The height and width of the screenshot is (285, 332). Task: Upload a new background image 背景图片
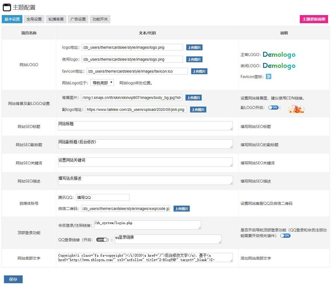194,97
